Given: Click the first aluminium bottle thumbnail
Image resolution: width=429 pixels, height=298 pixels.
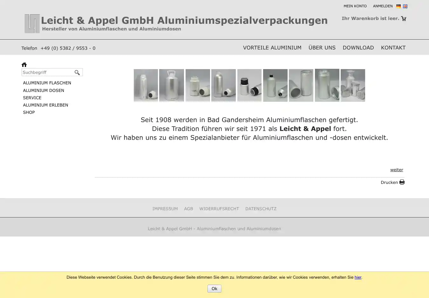Looking at the screenshot, I should 146,85.
